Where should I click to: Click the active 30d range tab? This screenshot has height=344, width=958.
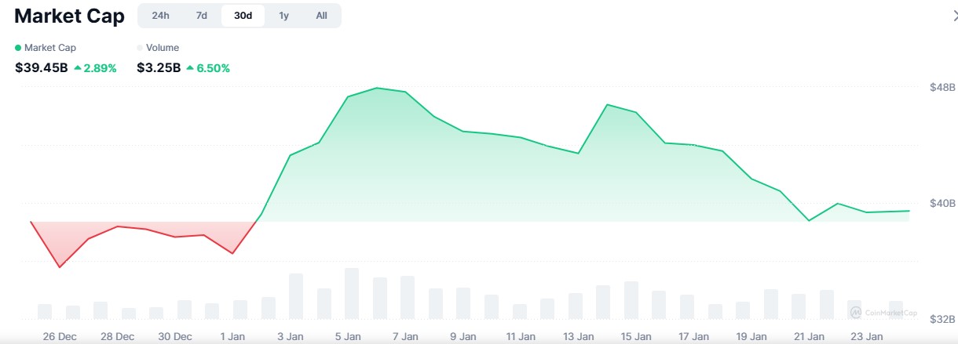click(243, 16)
